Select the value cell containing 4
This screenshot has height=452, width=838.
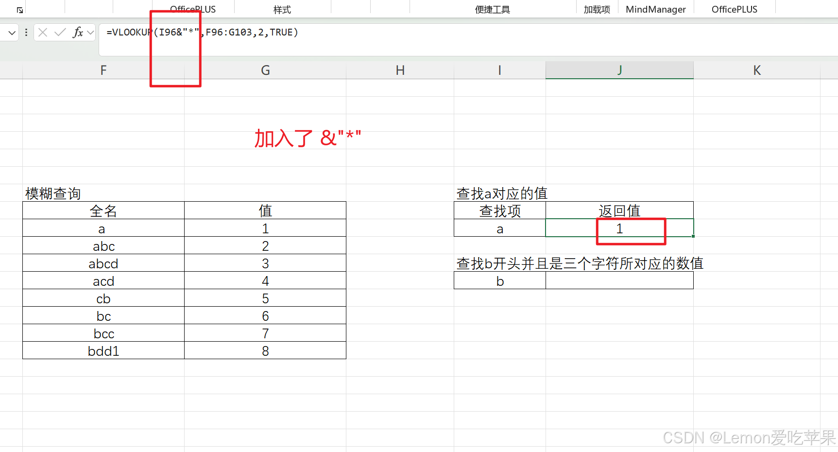click(265, 280)
